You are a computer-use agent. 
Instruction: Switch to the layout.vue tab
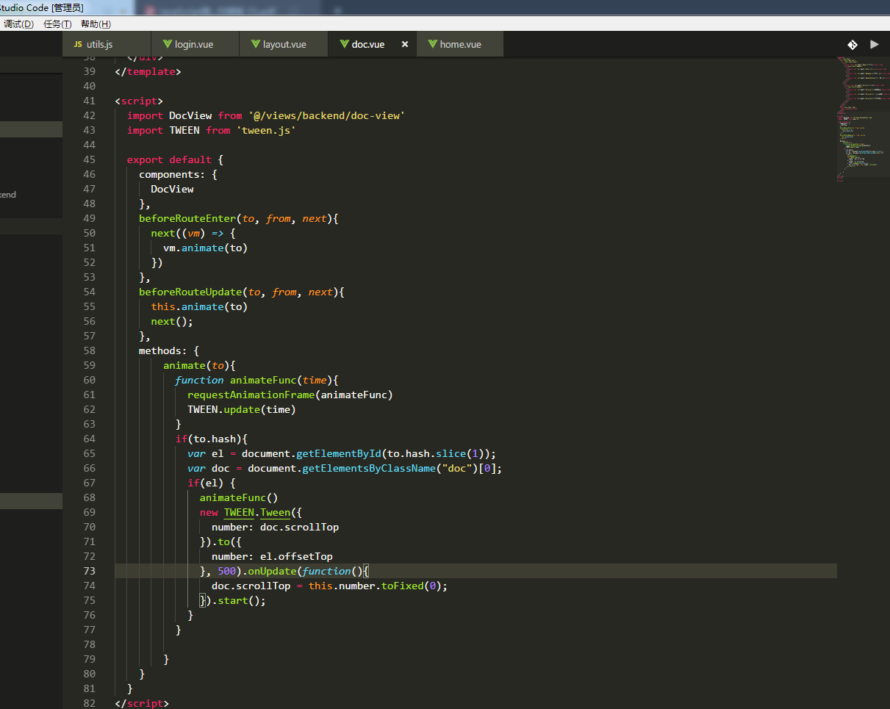(284, 44)
